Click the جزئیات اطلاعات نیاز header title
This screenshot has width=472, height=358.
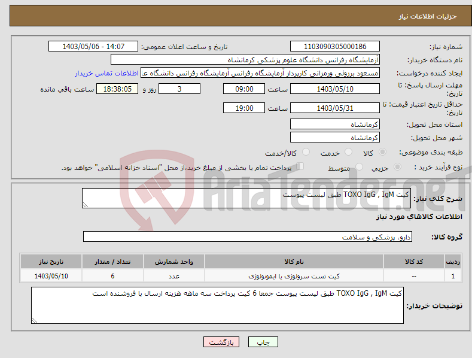pos(428,16)
